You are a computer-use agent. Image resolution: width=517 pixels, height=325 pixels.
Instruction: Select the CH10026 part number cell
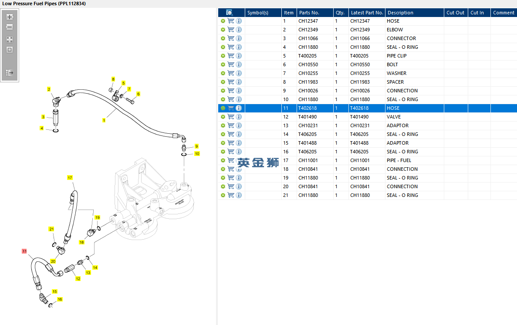(315, 91)
